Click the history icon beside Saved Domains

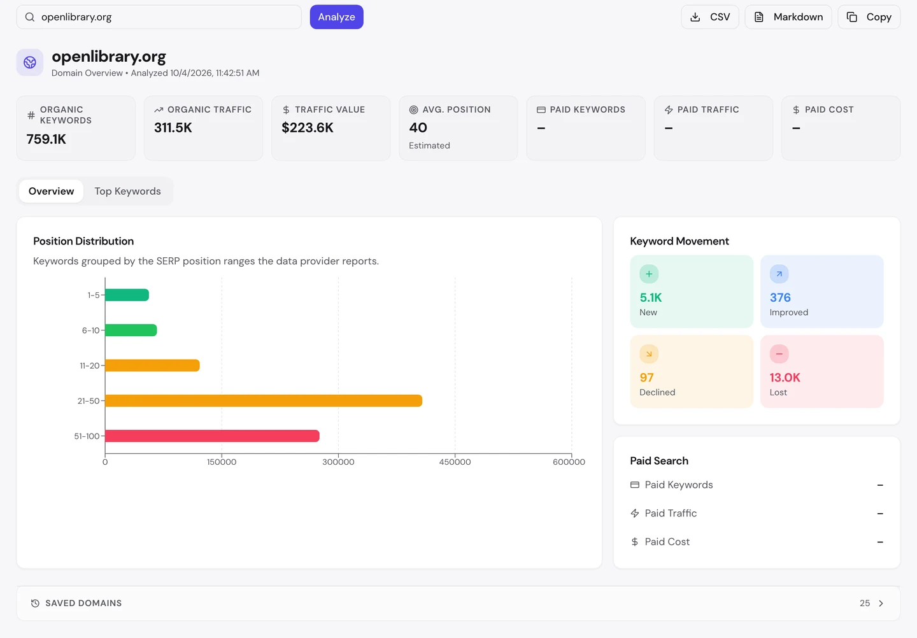pyautogui.click(x=36, y=603)
